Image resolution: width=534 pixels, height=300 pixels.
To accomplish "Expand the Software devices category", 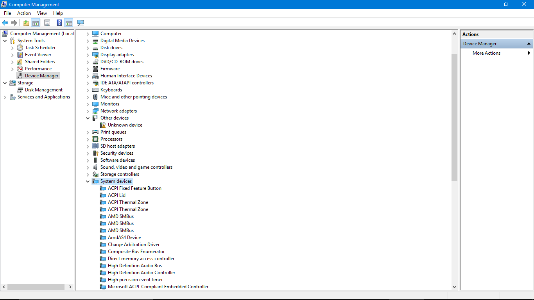I will tap(88, 160).
